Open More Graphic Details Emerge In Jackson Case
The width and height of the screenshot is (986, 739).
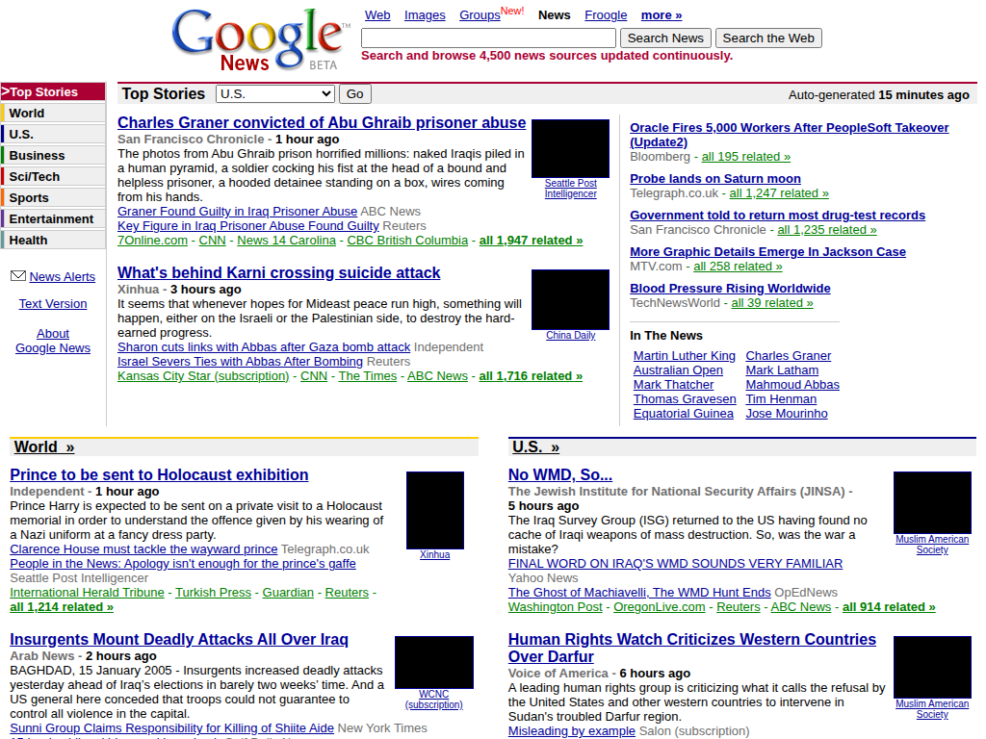pyautogui.click(x=767, y=251)
